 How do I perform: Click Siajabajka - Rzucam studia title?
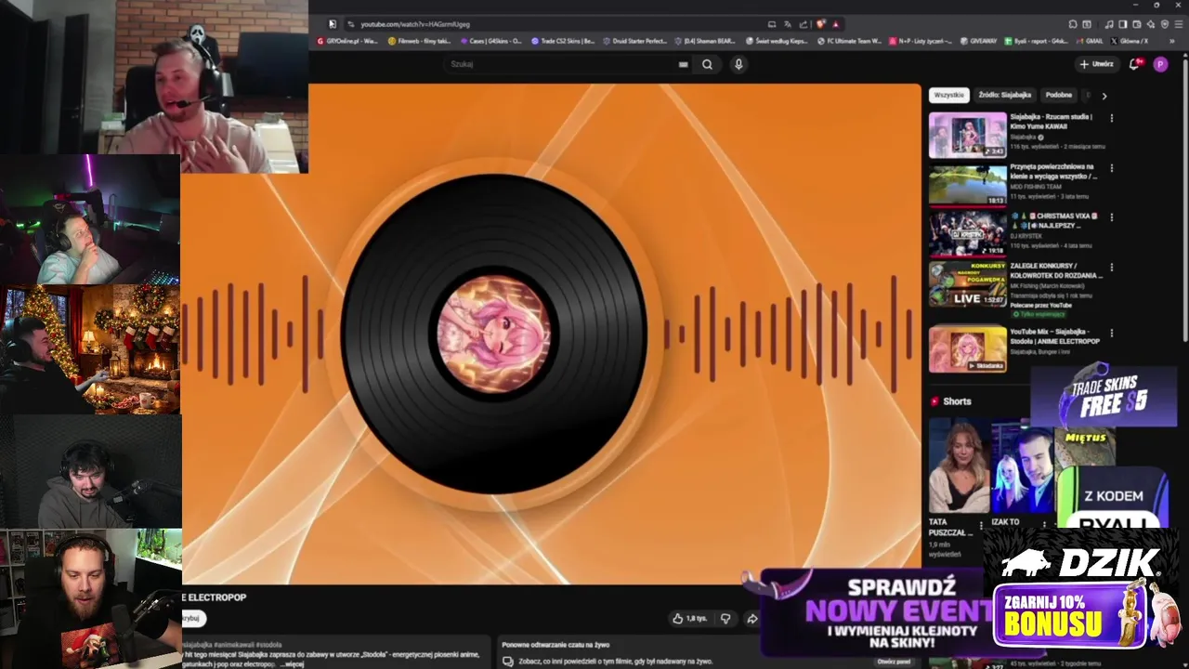pos(1051,122)
